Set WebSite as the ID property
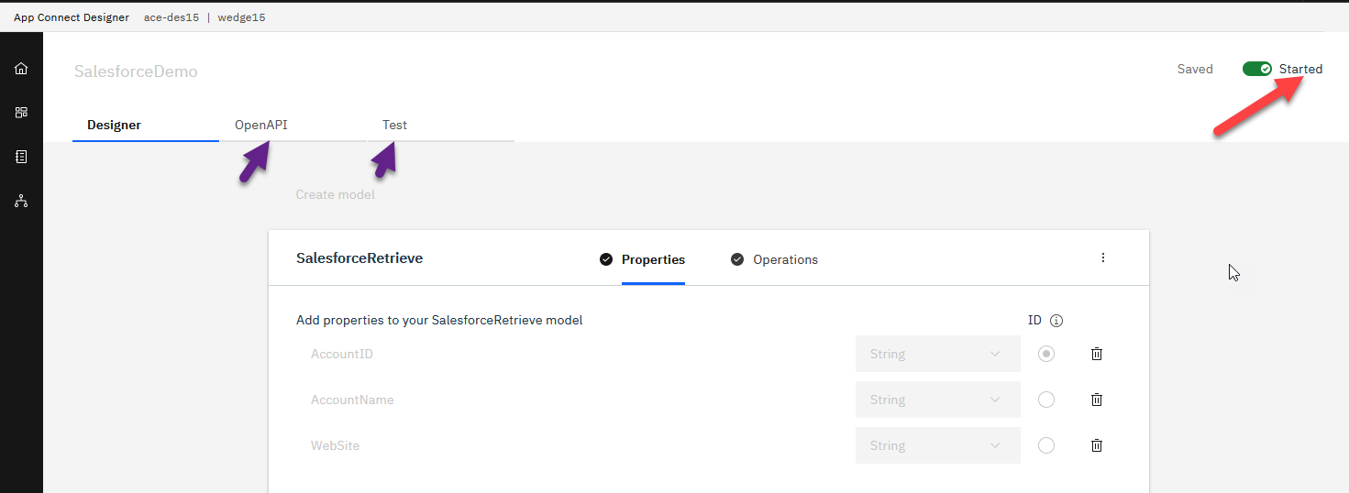This screenshot has width=1349, height=493. click(1046, 445)
